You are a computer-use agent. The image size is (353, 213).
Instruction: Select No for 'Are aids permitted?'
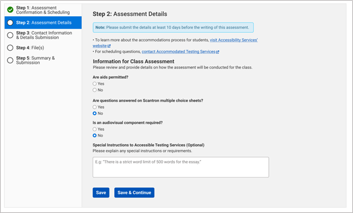click(x=95, y=90)
